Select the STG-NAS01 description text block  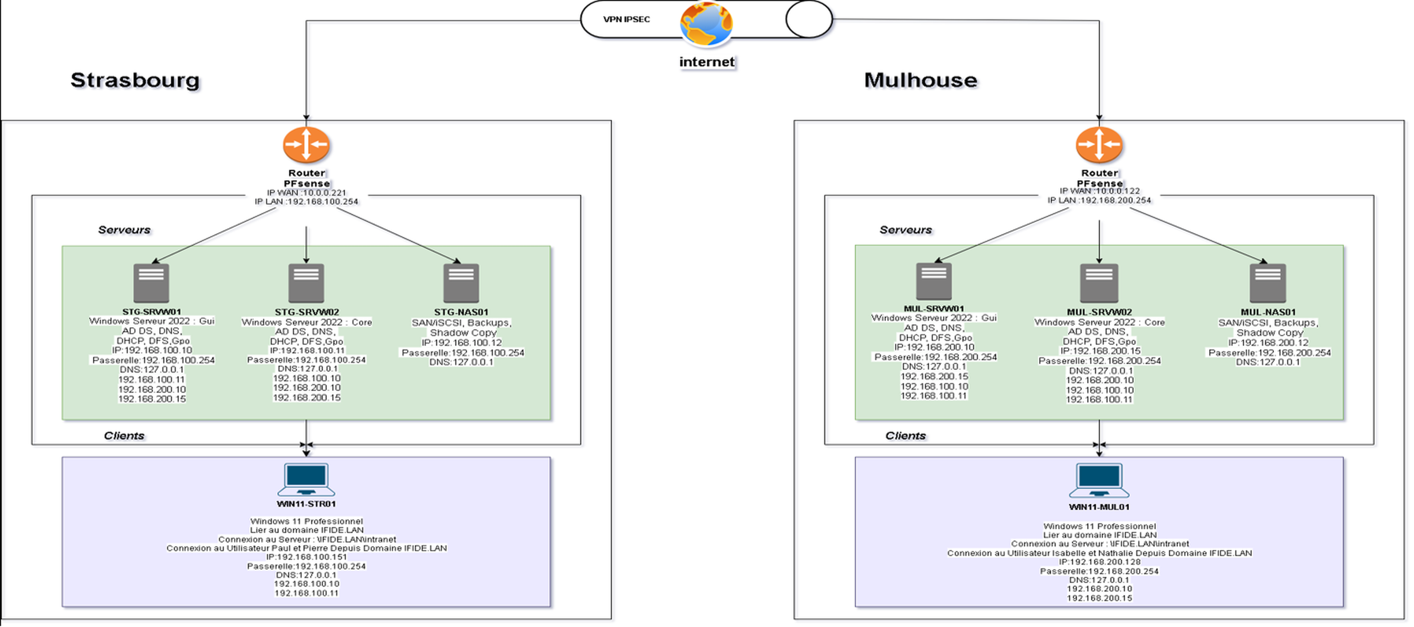(x=462, y=342)
